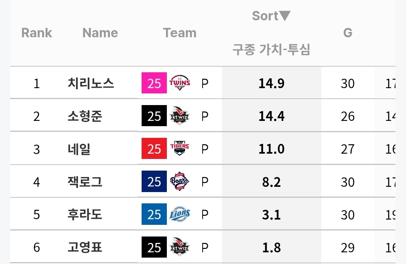Click red 25 season badge for 네일

click(x=154, y=149)
